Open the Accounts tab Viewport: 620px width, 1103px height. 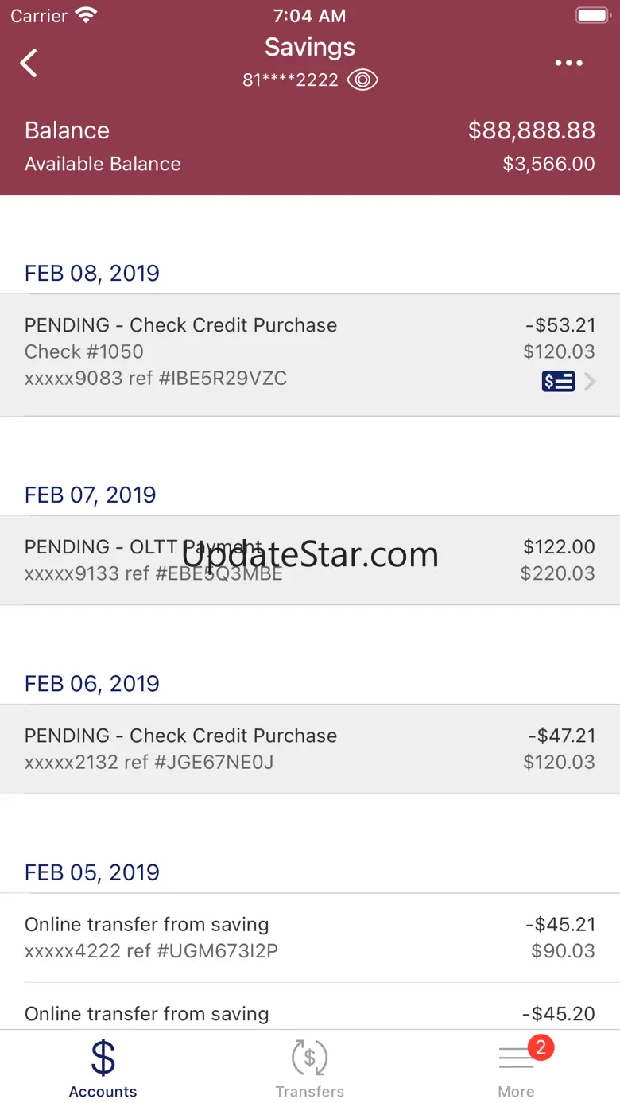click(103, 1069)
